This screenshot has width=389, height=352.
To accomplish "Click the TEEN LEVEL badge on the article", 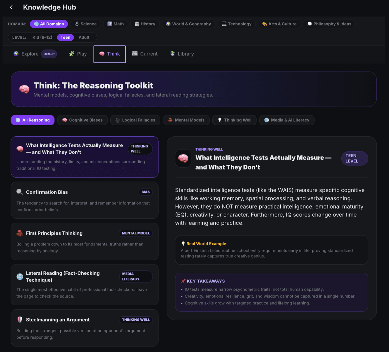I will pyautogui.click(x=355, y=158).
